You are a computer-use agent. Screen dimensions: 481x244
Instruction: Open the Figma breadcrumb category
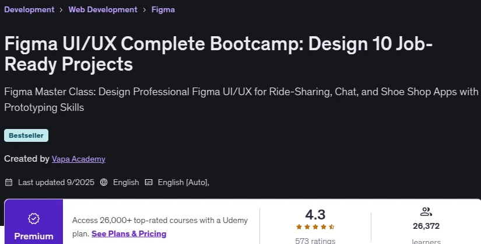(x=163, y=9)
